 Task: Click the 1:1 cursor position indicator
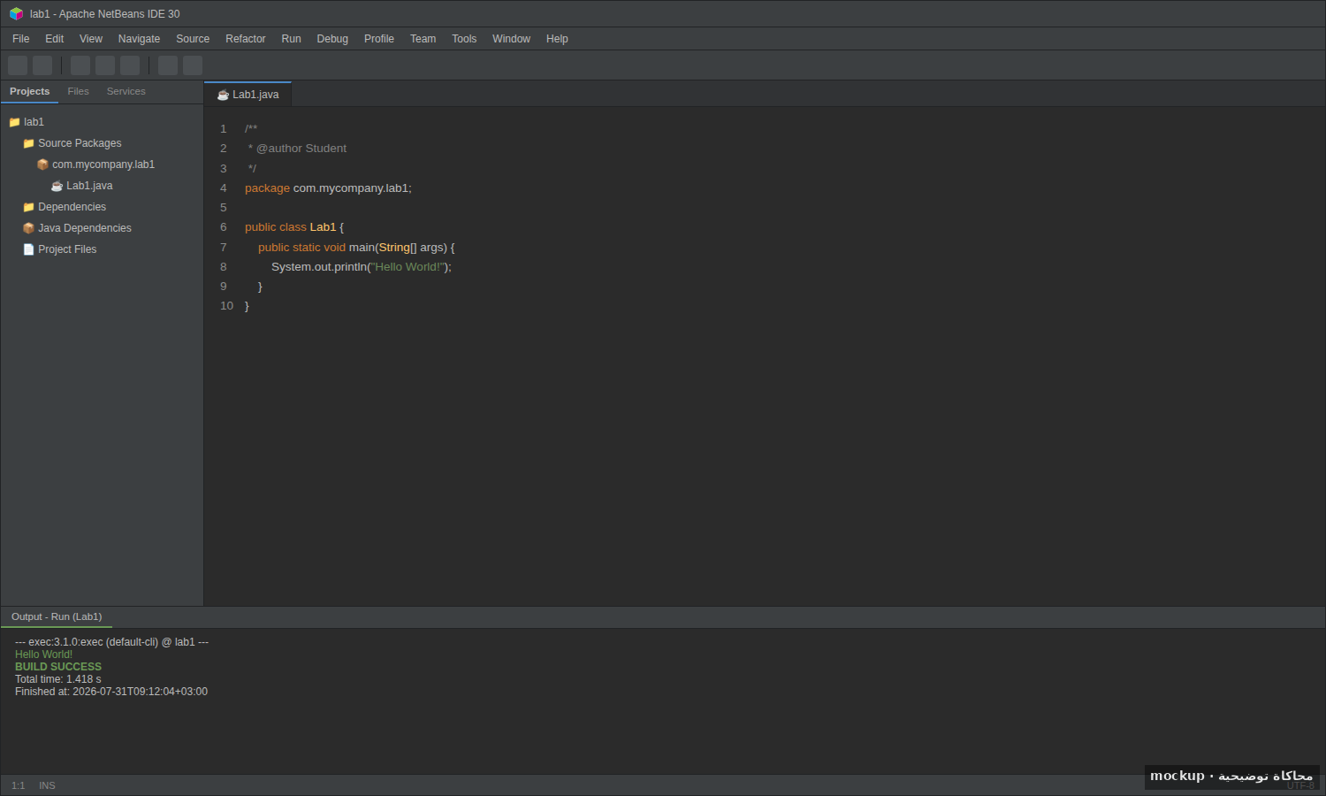point(18,785)
